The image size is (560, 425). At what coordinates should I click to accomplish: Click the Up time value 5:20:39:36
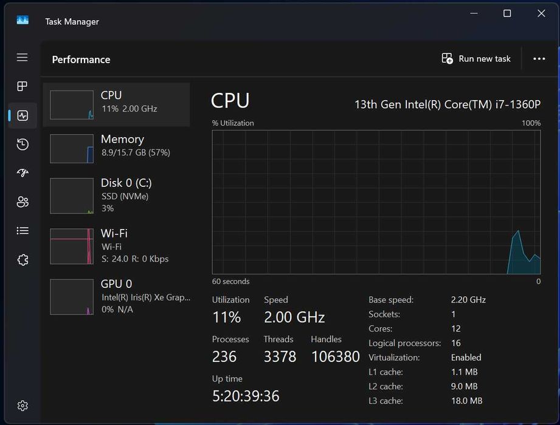(x=246, y=396)
